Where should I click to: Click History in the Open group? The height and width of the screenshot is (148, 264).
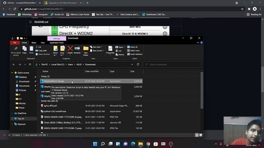click(x=120, y=55)
